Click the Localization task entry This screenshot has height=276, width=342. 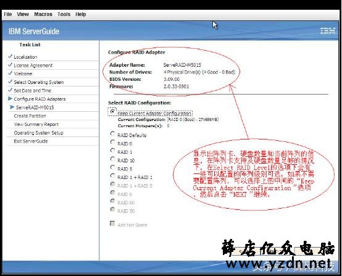pyautogui.click(x=25, y=57)
